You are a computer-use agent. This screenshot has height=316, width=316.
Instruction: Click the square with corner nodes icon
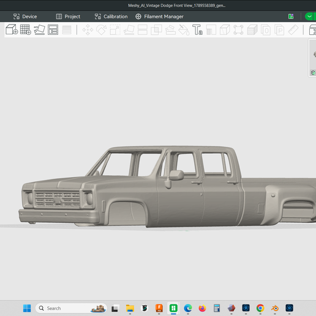point(238,30)
